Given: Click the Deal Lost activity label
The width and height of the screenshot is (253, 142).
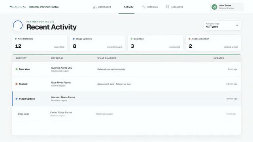Looking at the screenshot, I should [23, 114].
